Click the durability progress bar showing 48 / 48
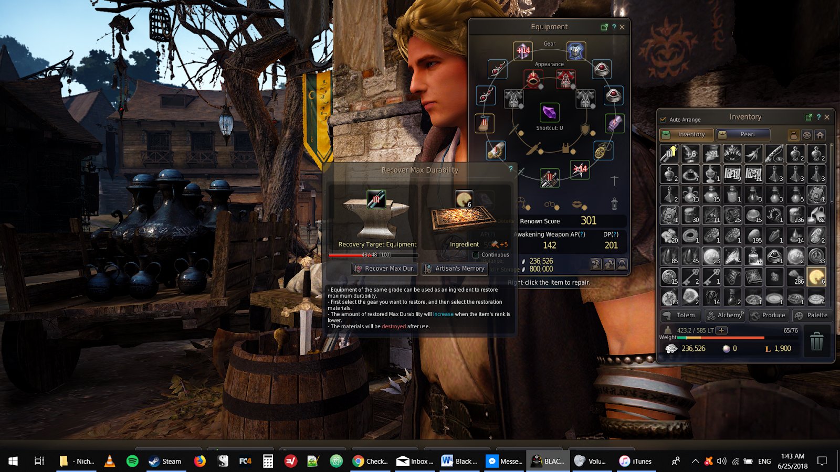The width and height of the screenshot is (840, 472). 373,255
